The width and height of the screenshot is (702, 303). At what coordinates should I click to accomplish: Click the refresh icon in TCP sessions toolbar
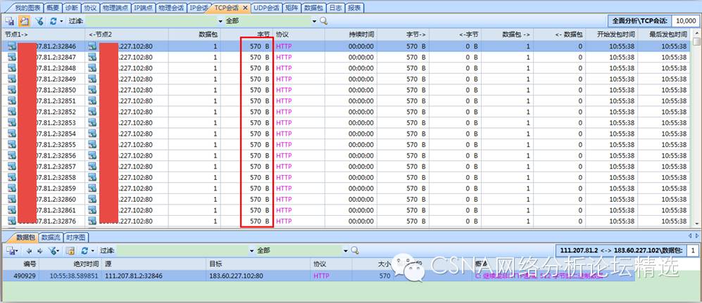[x=54, y=21]
